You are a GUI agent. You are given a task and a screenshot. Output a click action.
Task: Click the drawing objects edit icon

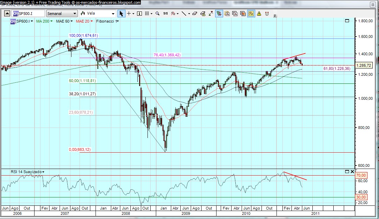203,14
